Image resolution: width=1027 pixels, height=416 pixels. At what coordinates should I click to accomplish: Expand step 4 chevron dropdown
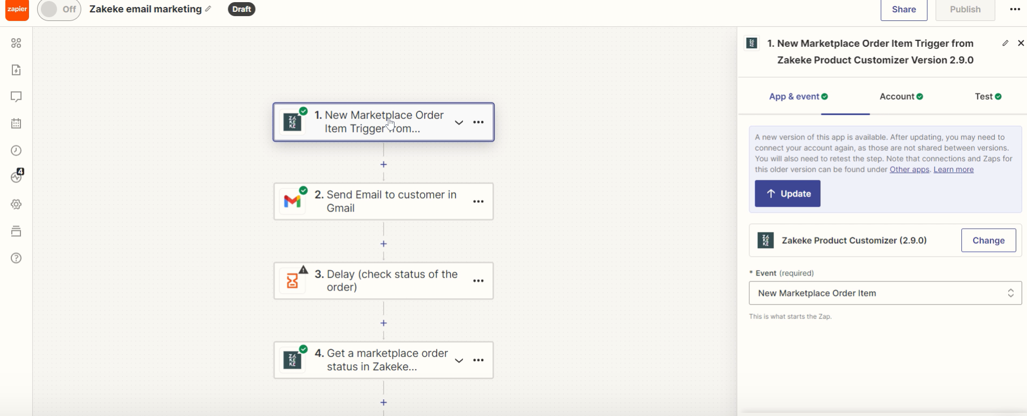[459, 360]
